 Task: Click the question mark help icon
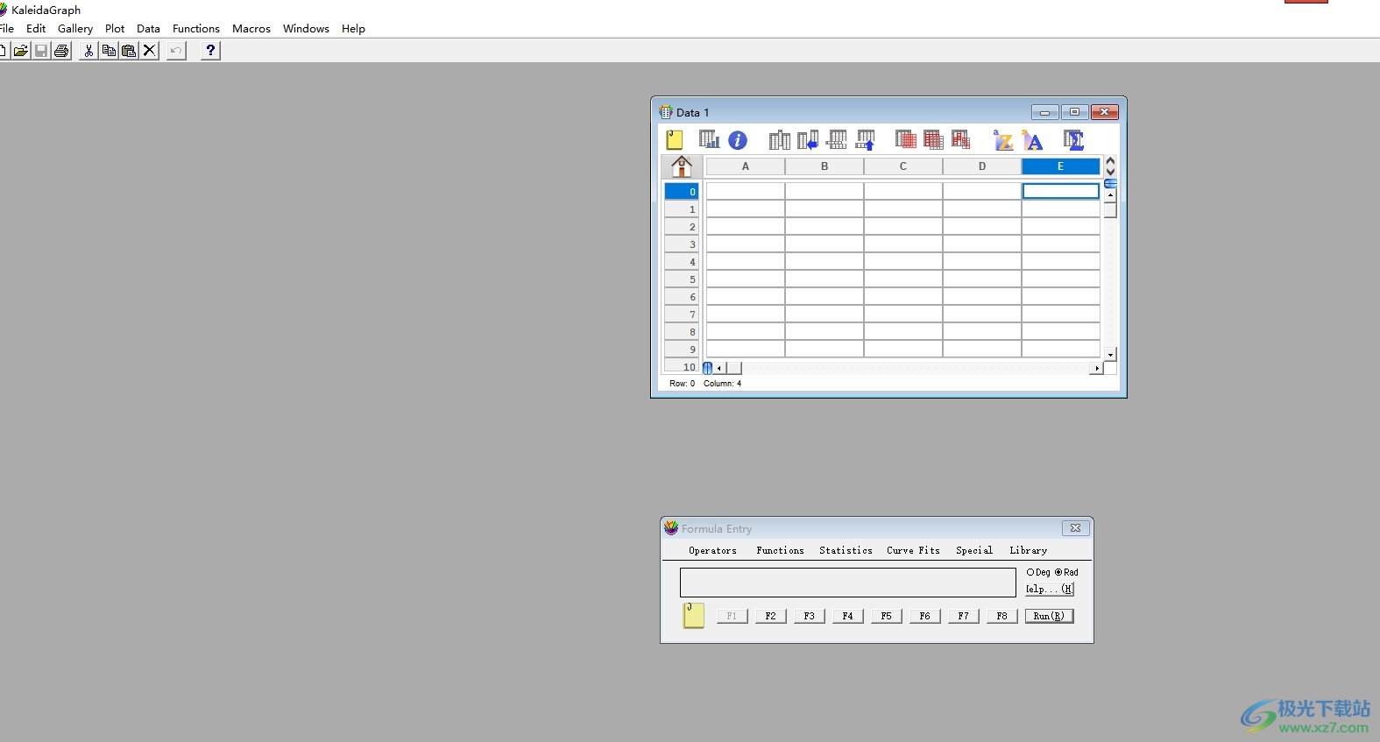210,51
